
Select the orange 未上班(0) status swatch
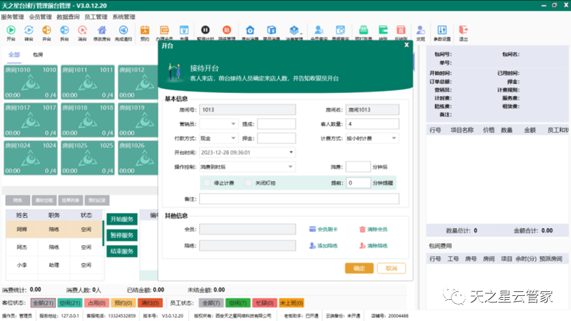pos(290,303)
